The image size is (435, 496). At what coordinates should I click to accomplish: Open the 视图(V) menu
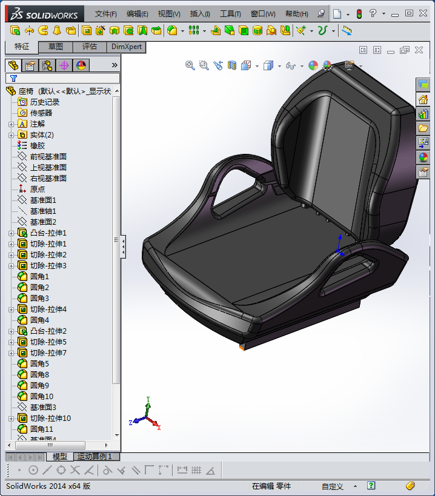tap(169, 14)
